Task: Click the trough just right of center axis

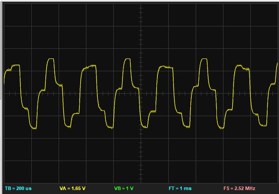Action: (x=145, y=127)
